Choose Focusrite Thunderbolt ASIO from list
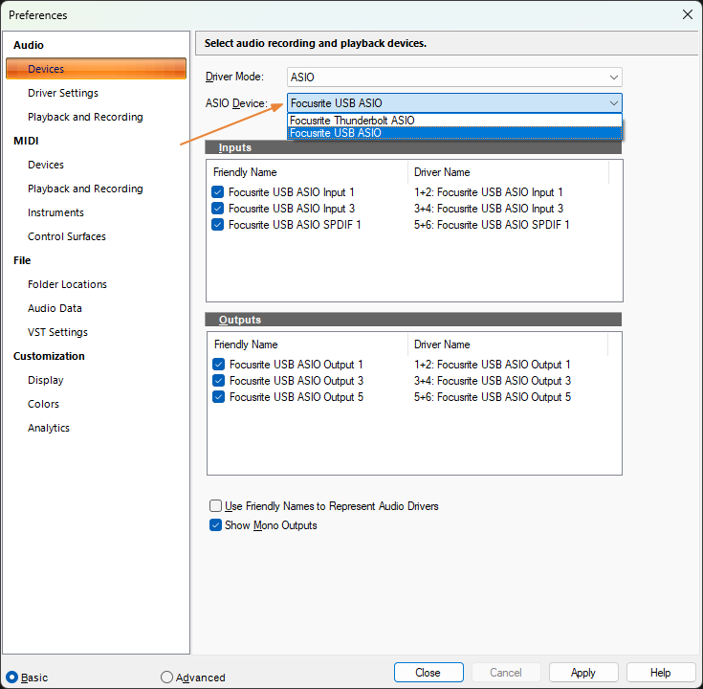This screenshot has height=689, width=703. click(454, 121)
